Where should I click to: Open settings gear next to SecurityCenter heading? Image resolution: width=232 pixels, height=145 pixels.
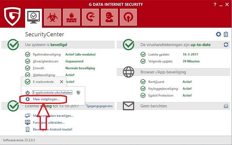click(x=218, y=34)
